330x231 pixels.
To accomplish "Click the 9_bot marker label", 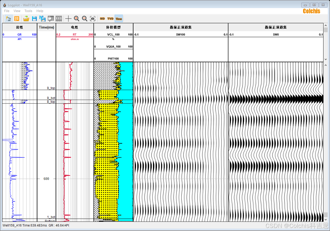I will click(51, 98).
